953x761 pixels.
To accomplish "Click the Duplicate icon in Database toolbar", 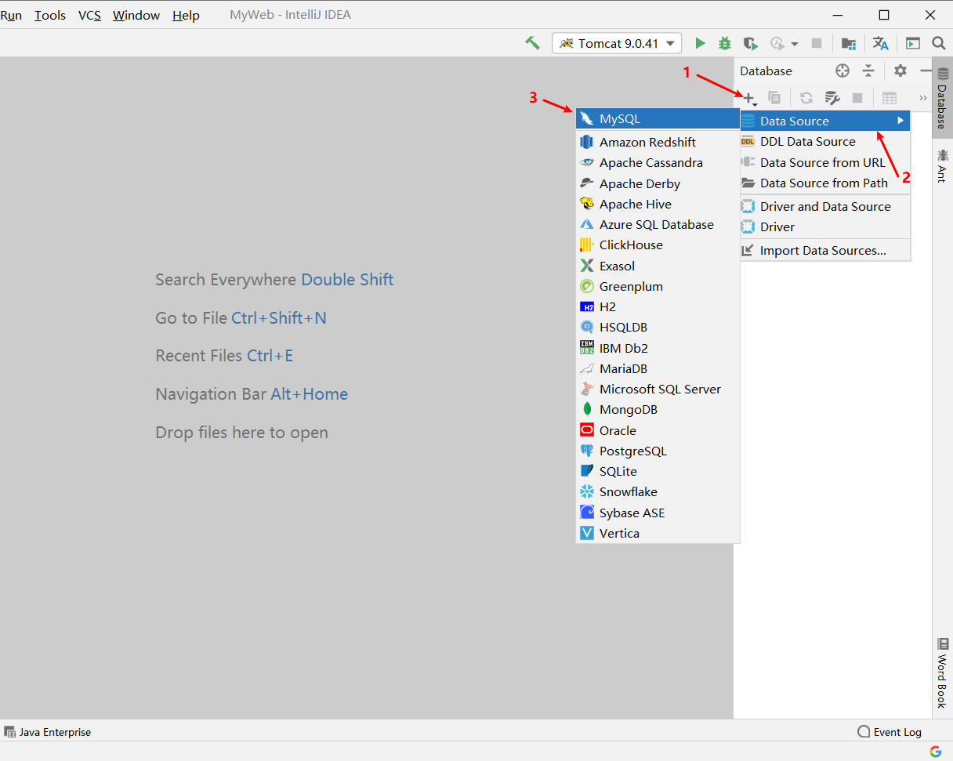I will pyautogui.click(x=774, y=98).
